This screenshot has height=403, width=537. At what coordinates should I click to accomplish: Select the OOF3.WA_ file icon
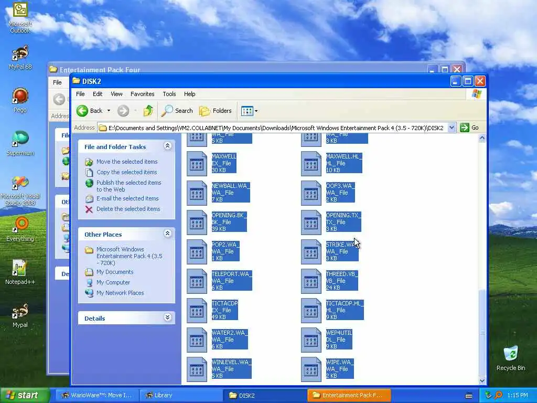[311, 193]
